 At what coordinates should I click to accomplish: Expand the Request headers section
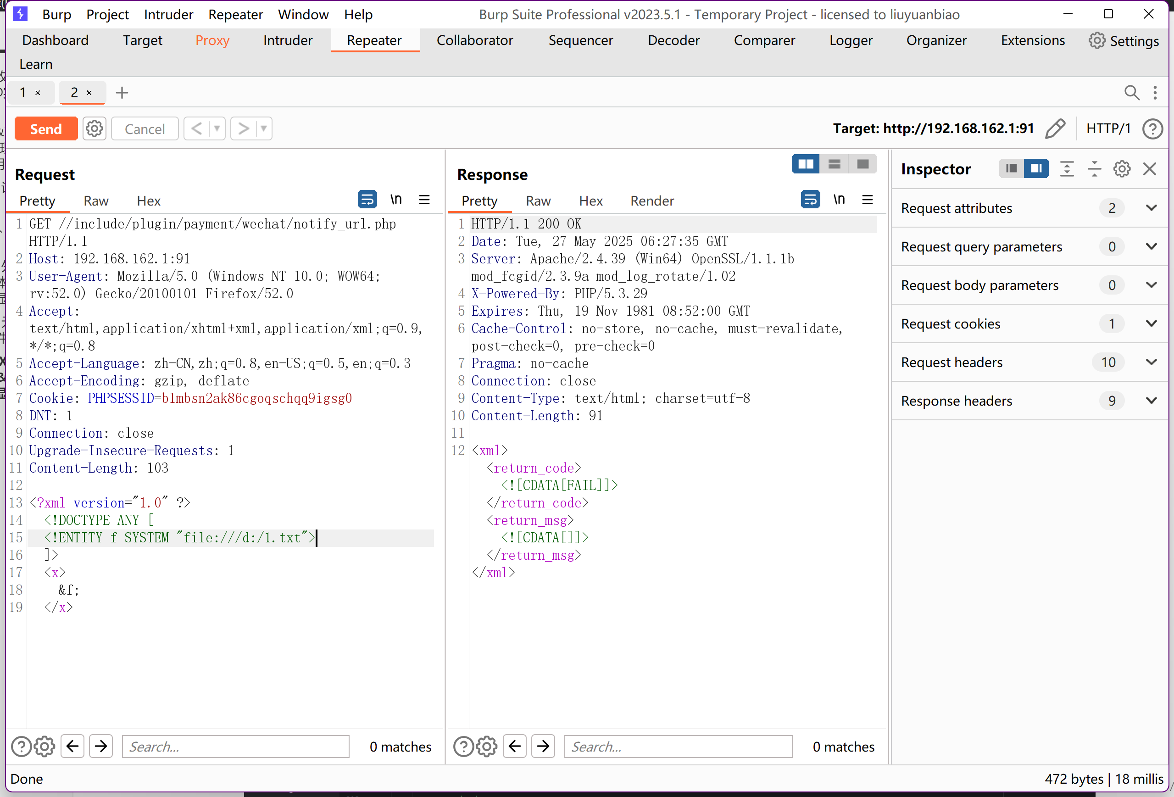pyautogui.click(x=1151, y=362)
